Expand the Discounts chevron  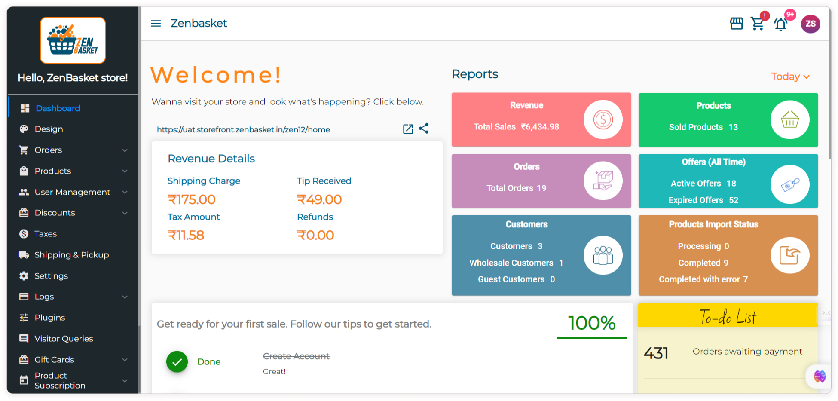pos(125,213)
